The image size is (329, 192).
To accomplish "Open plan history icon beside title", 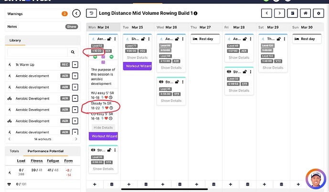I will [x=92, y=13].
